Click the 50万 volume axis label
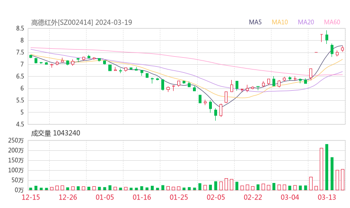Screen dimensions: 350x208 [x=17, y=180]
